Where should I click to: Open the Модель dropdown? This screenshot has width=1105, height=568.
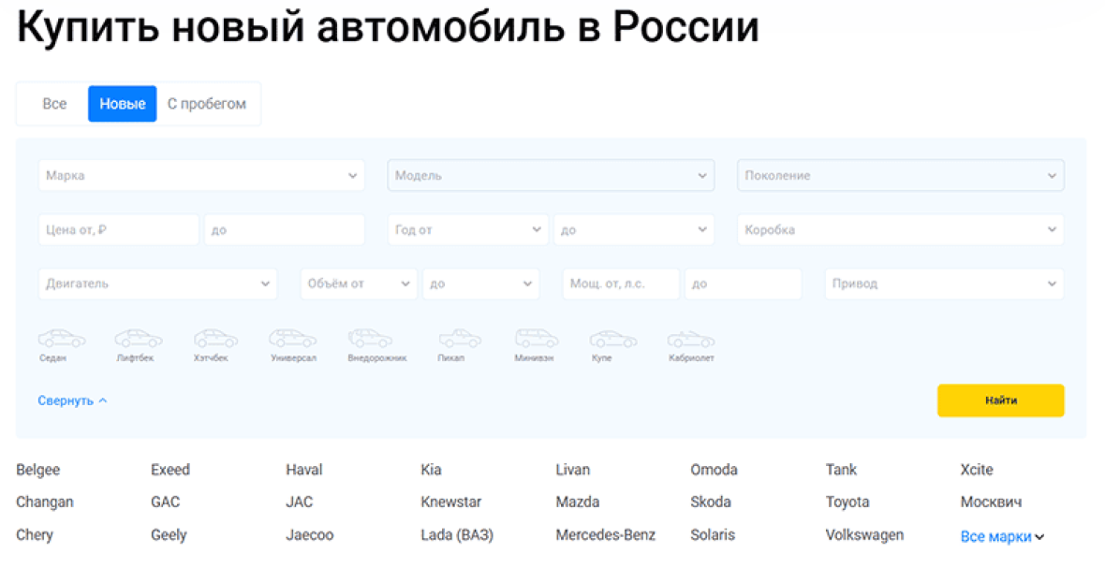(551, 175)
